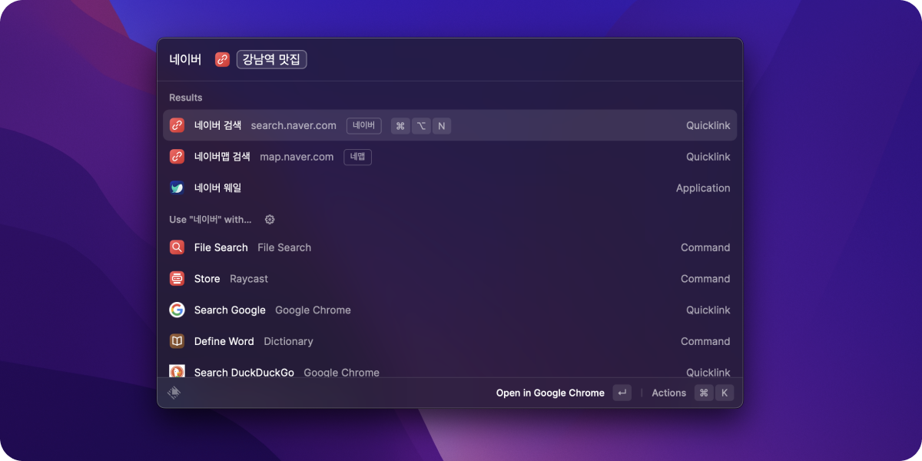Select the 네이버 검색 result row
922x461 pixels.
click(x=449, y=125)
